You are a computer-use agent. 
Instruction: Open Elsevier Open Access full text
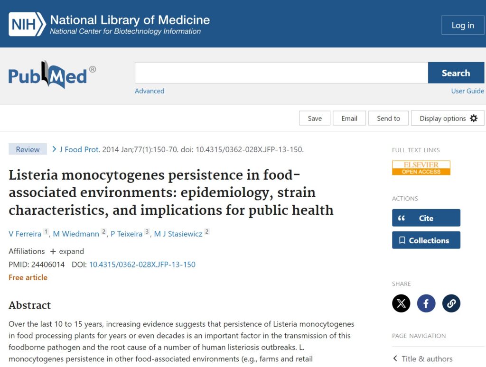coord(421,168)
